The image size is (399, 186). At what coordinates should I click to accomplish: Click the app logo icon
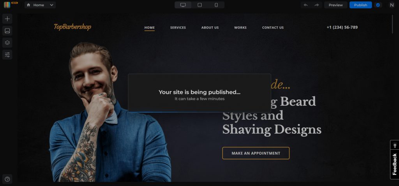click(x=7, y=5)
